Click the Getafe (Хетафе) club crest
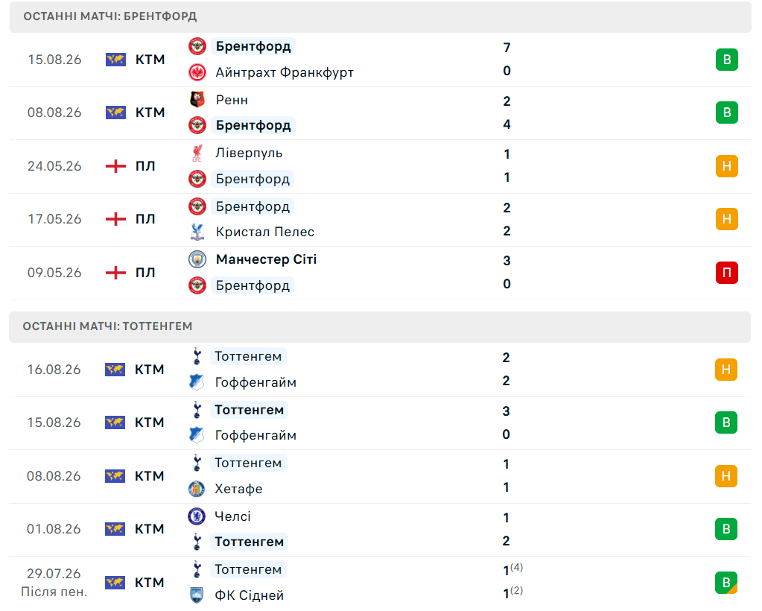The image size is (762, 611). pyautogui.click(x=197, y=489)
